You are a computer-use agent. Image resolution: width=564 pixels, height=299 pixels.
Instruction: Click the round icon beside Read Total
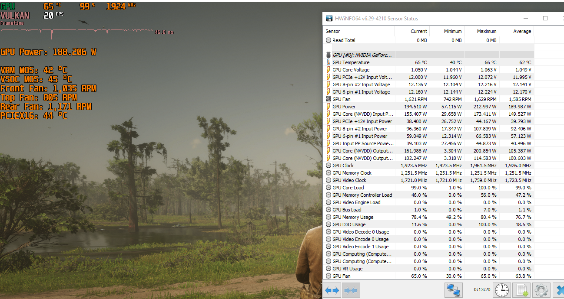coord(328,40)
